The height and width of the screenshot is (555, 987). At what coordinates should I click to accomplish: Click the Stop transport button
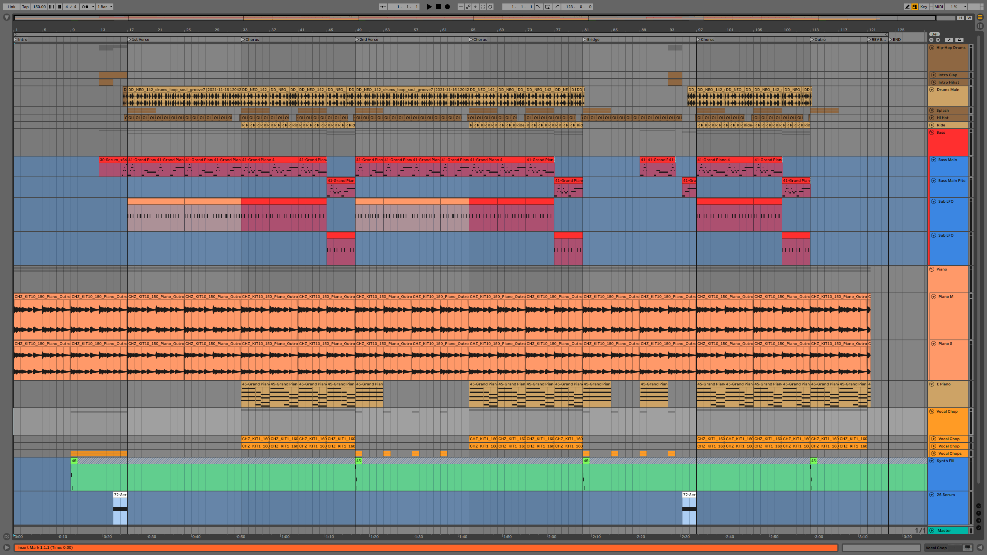point(438,7)
